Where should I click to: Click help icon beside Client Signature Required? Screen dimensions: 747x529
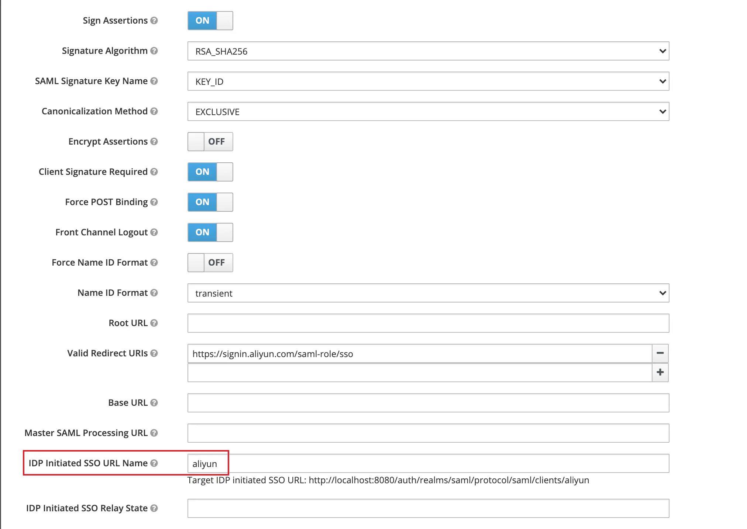[x=155, y=172]
